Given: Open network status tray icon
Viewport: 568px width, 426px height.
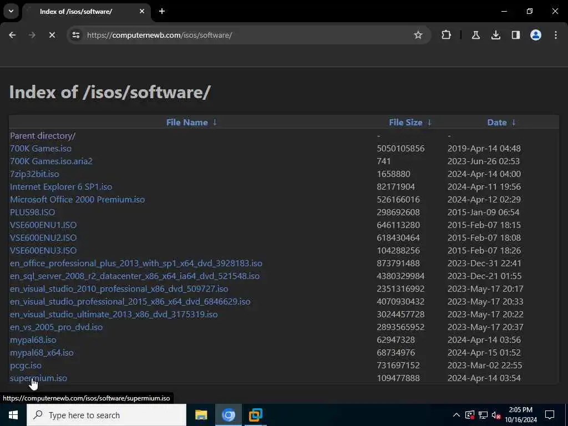Looking at the screenshot, I should 483,415.
